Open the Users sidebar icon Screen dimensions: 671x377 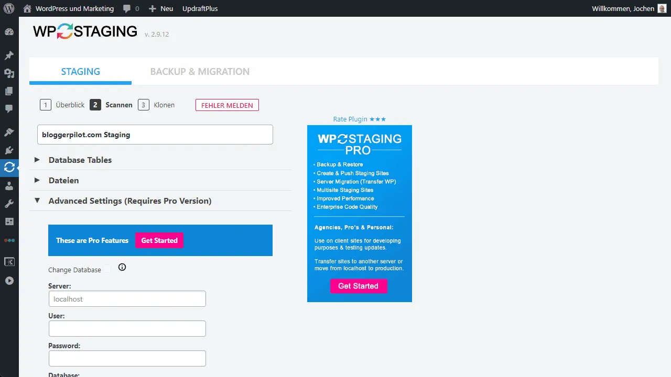tap(9, 186)
